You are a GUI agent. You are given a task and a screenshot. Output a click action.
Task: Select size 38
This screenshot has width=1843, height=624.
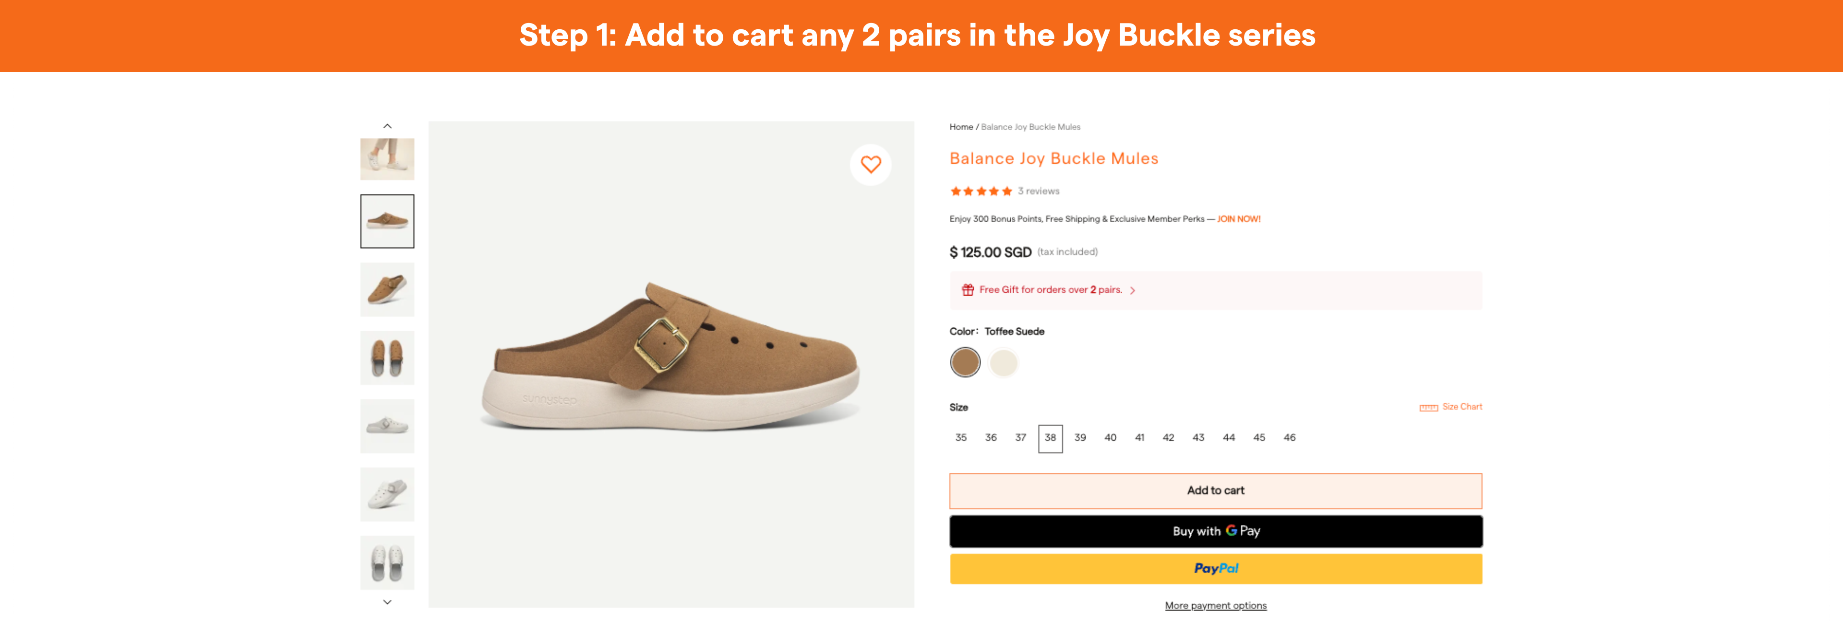tap(1050, 438)
